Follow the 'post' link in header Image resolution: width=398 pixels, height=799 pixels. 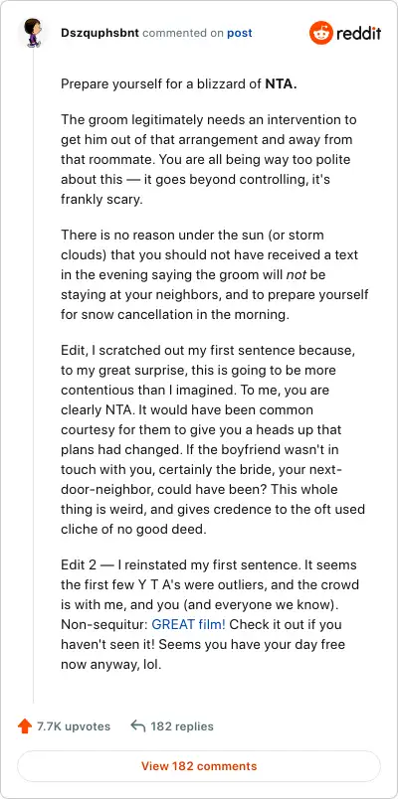pos(240,33)
